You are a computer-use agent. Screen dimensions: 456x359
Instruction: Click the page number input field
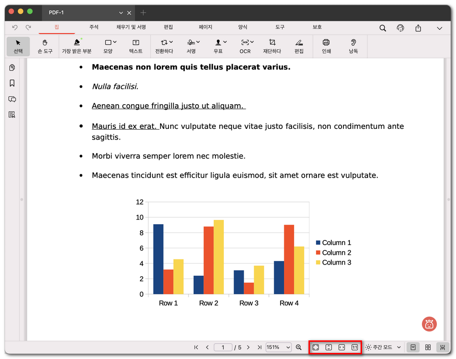[223, 347]
